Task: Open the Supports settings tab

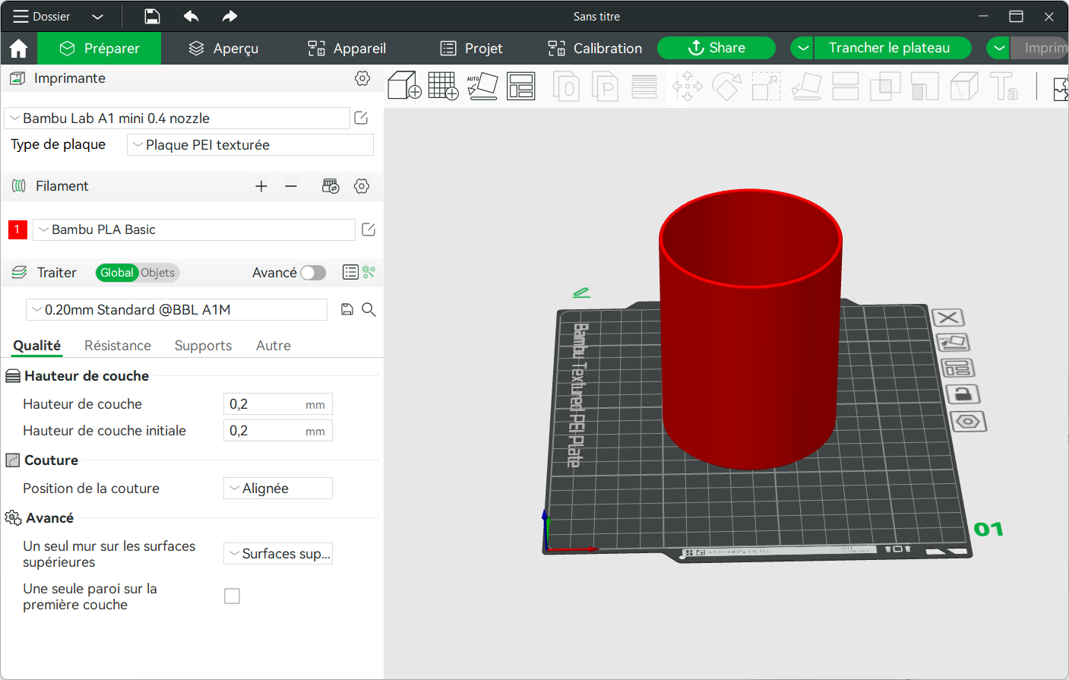Action: tap(203, 346)
